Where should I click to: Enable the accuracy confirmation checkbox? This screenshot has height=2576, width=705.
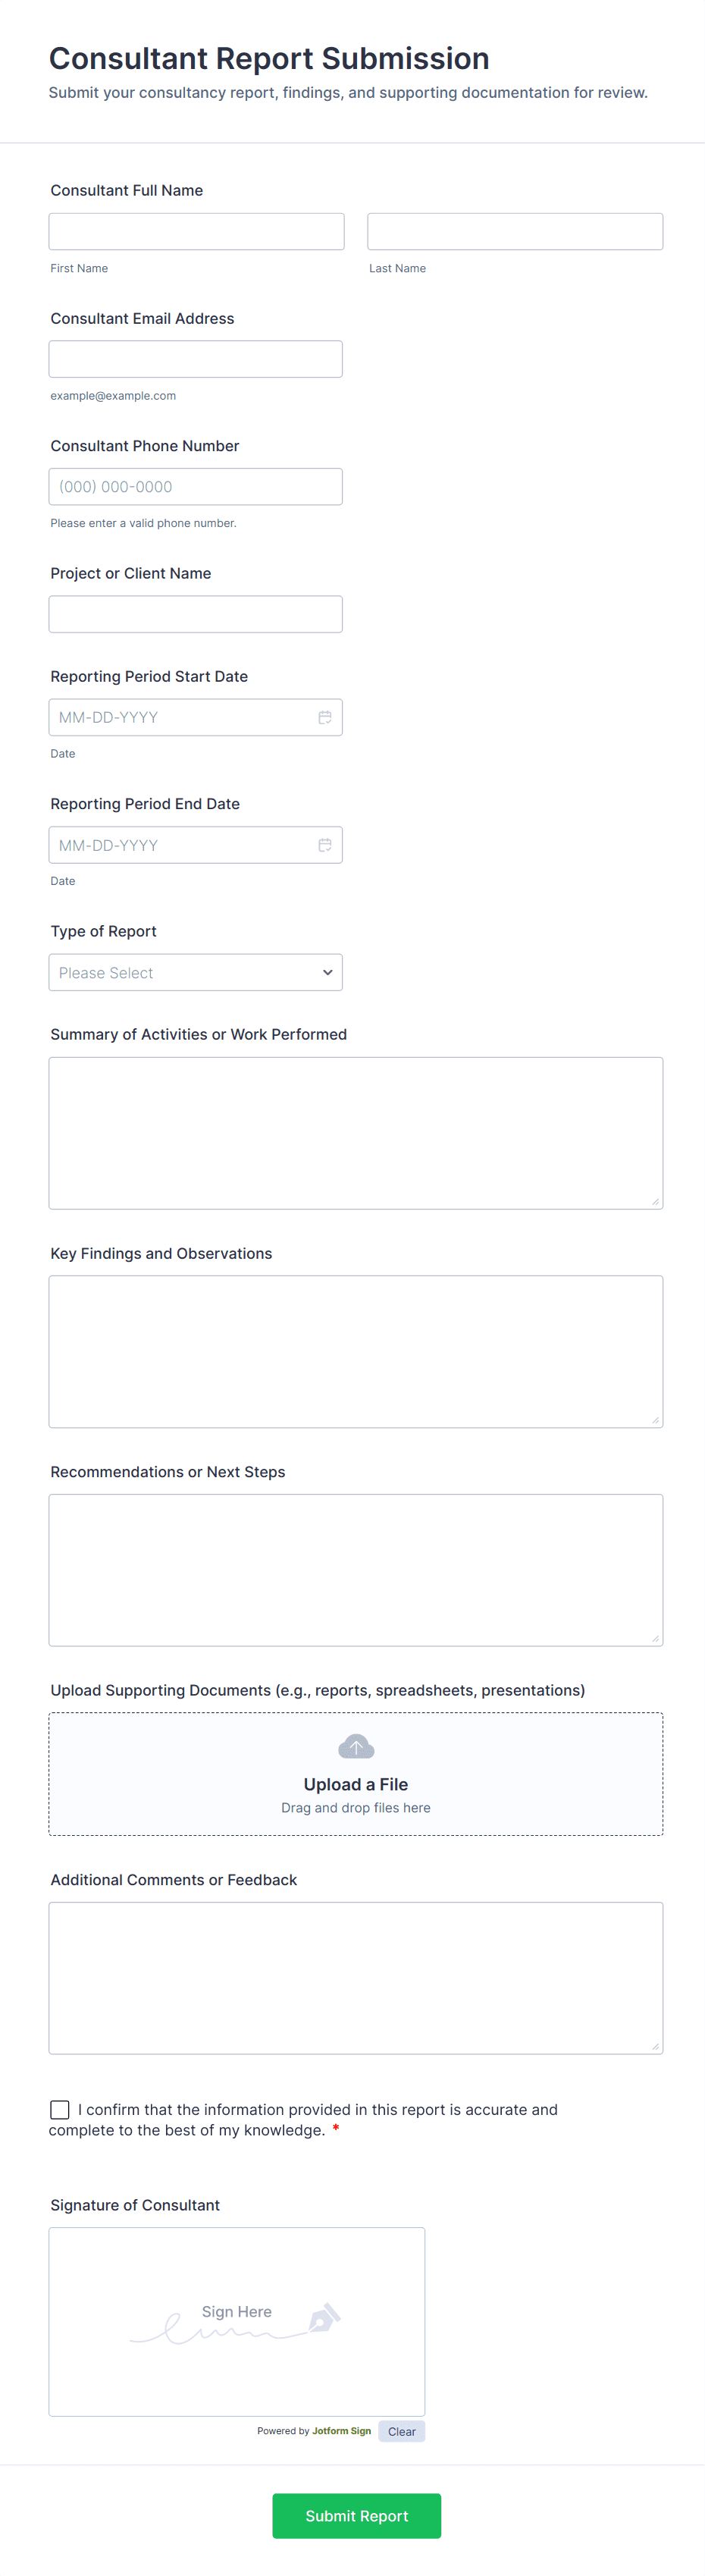[60, 2108]
